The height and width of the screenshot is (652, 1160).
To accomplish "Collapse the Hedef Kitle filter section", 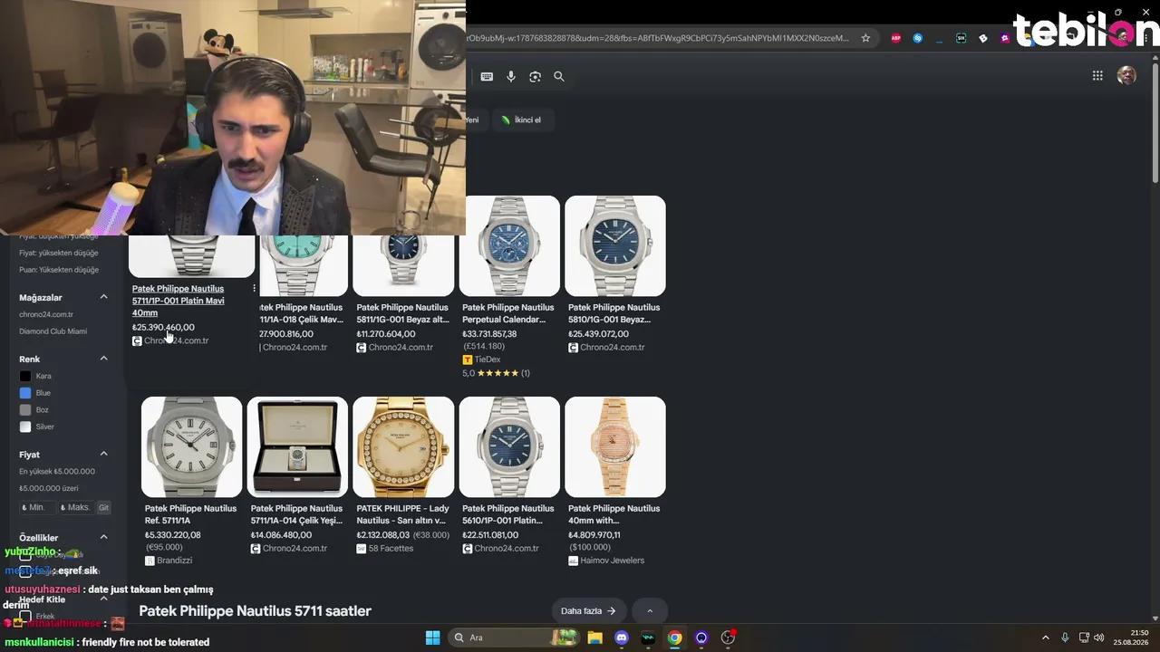I will (103, 599).
